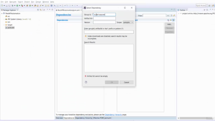Click the Save All toolbar icon
This screenshot has width=215, height=121.
[9, 6]
